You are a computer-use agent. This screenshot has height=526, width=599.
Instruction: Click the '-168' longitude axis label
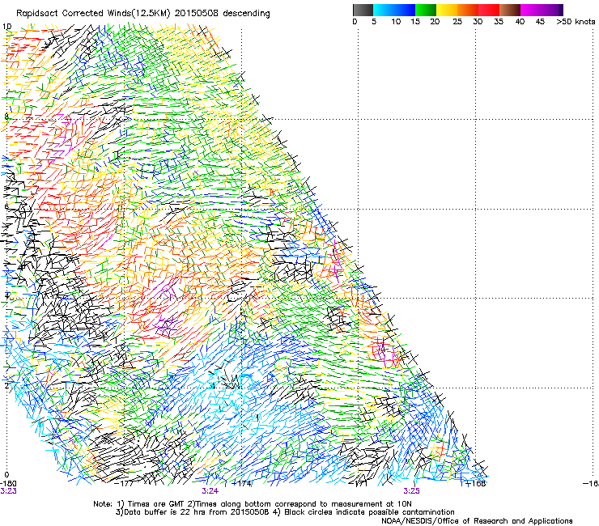tap(475, 483)
